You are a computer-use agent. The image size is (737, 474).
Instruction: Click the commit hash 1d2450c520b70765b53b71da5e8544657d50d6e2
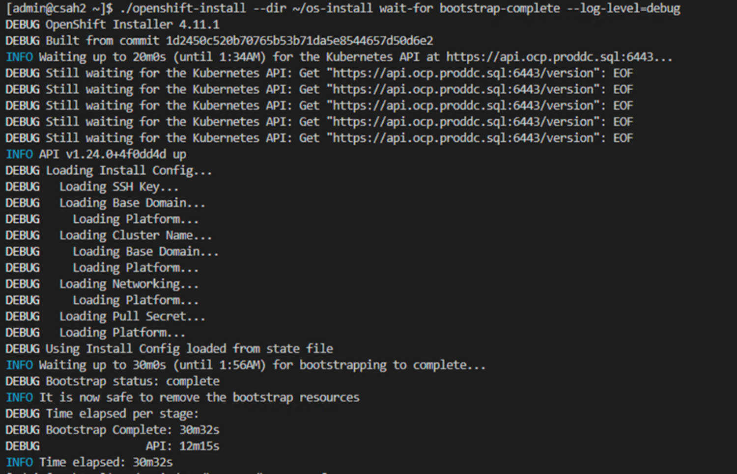[300, 41]
